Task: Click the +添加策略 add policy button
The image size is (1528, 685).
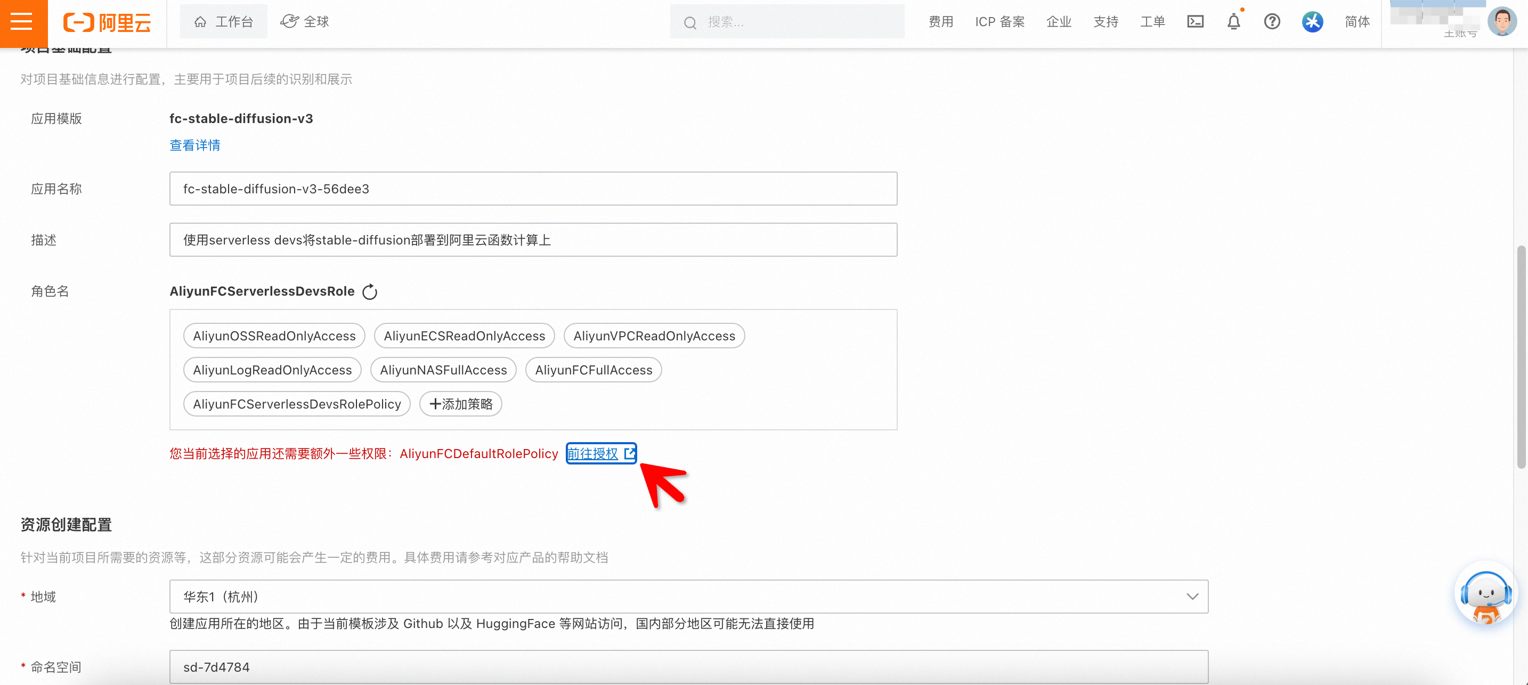Action: [460, 404]
